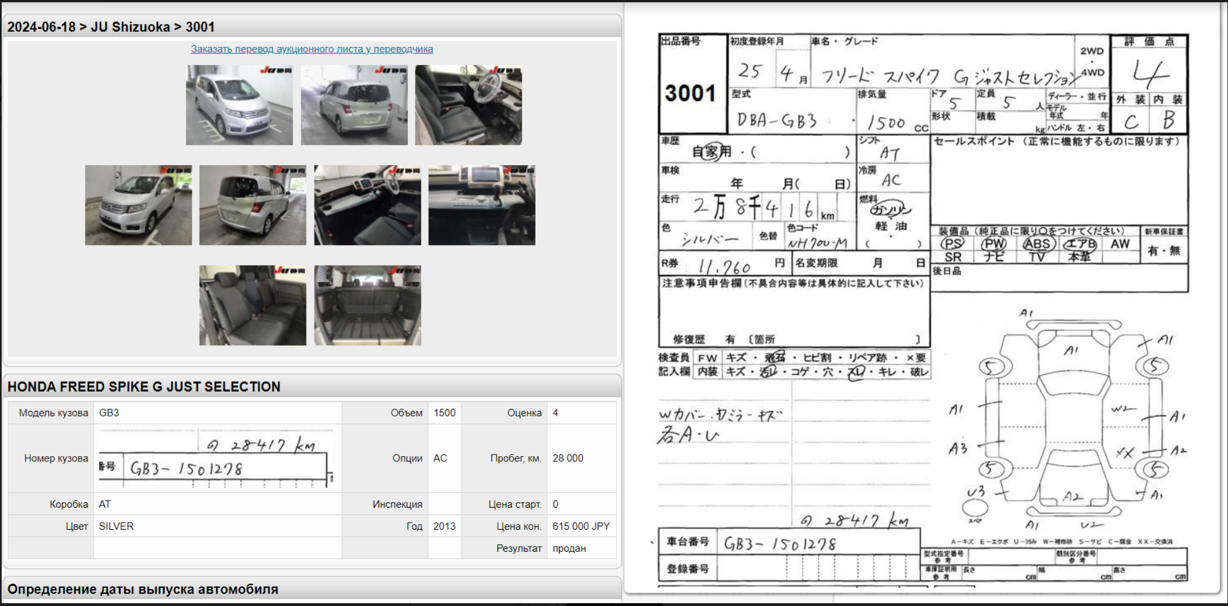The height and width of the screenshot is (606, 1228).
Task: Click the Год label
Action: pos(415,526)
